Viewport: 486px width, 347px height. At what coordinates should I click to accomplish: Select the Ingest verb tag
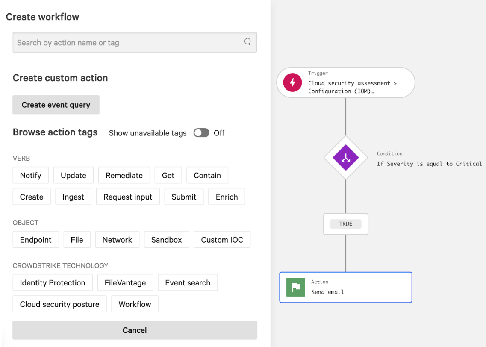pos(73,197)
